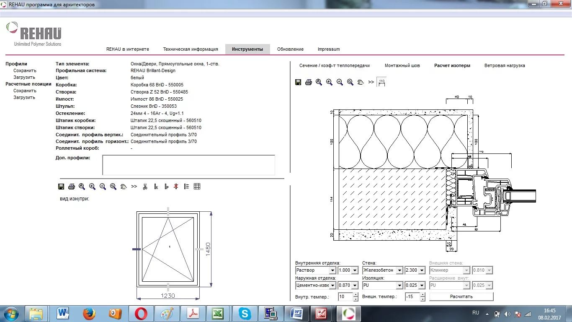
Task: Zoom all in isotherm section toolbar
Action: 319,82
